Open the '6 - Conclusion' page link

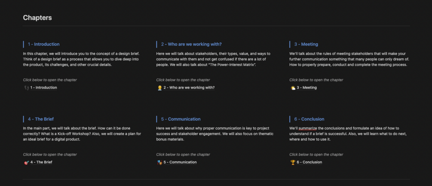coord(309,162)
